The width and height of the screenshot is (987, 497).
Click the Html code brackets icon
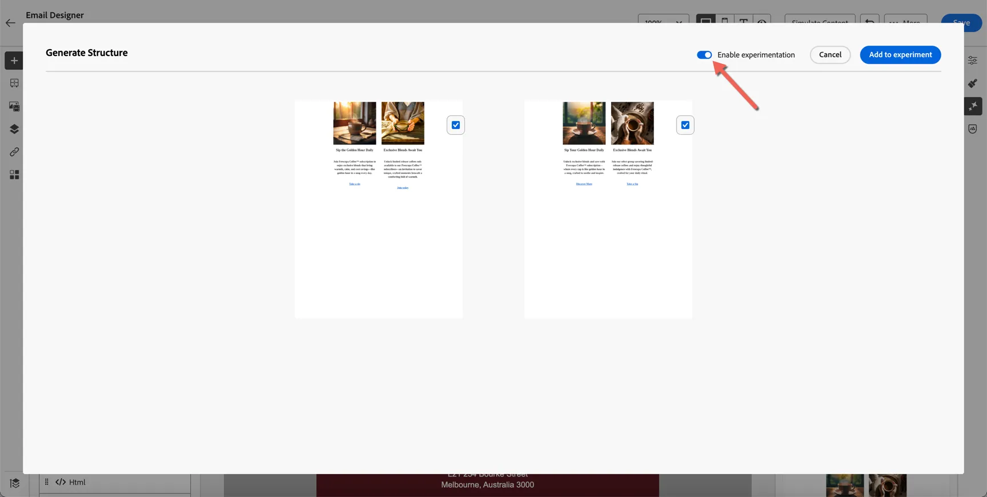click(61, 482)
